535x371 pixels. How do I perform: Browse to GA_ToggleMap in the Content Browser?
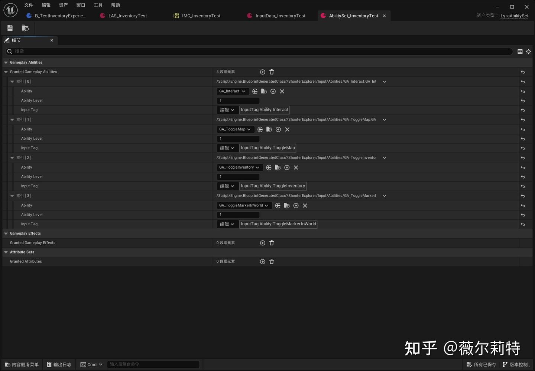(x=269, y=129)
